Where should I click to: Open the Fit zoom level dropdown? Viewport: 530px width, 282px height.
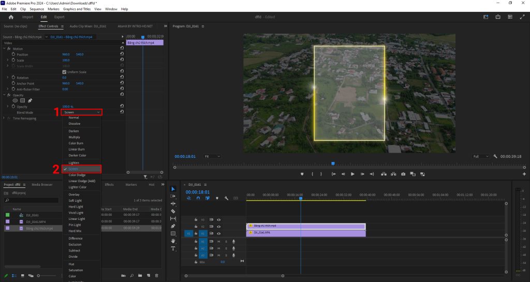click(x=212, y=156)
